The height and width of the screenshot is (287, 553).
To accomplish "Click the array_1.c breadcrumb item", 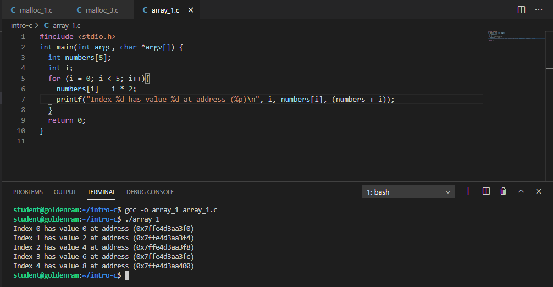I will (67, 26).
